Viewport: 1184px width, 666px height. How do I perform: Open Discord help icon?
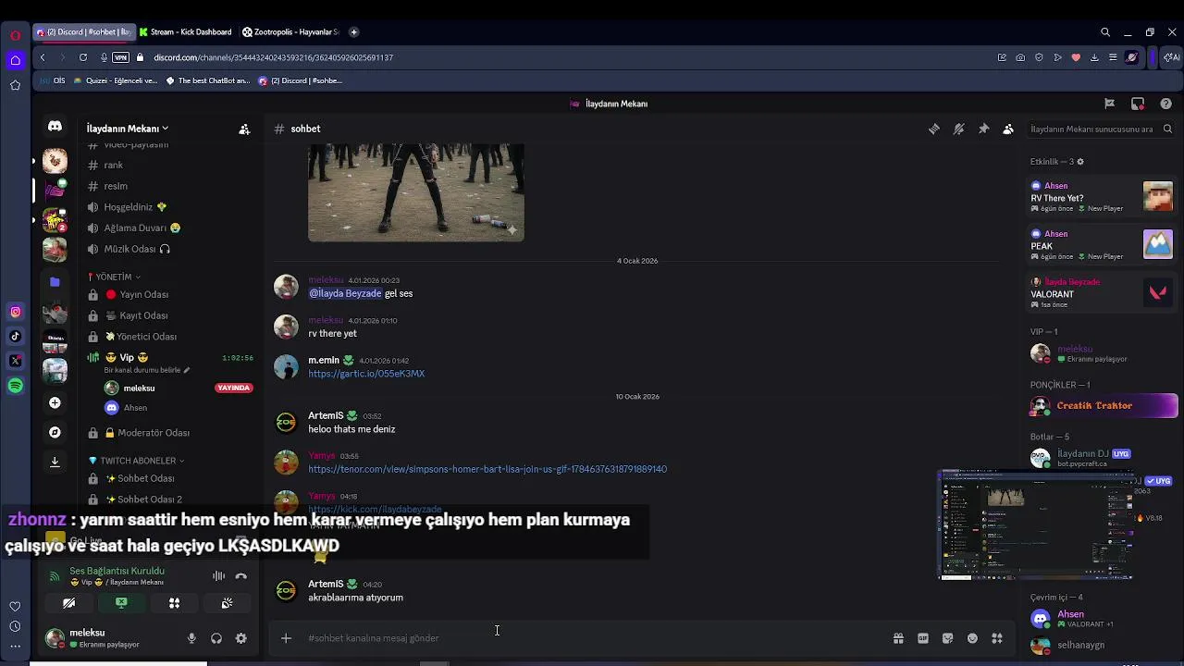click(1165, 104)
